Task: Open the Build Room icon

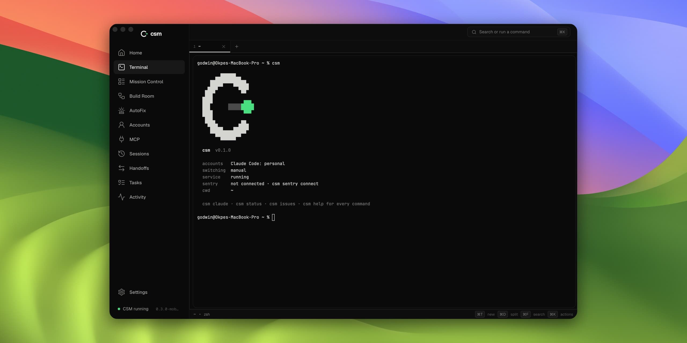Action: [121, 96]
